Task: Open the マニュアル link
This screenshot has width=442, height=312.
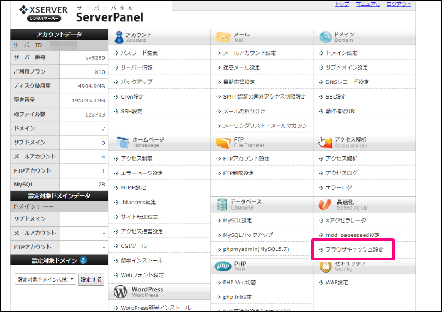Action: (x=368, y=4)
